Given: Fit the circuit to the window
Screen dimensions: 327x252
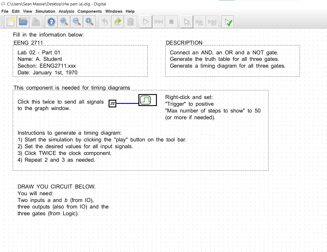Looking at the screenshot, I should (x=89, y=22).
